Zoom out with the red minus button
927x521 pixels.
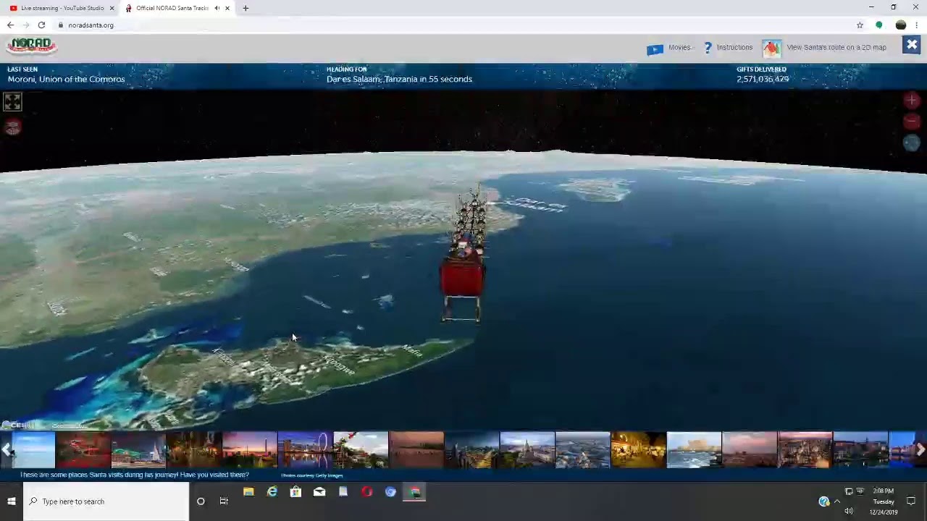(912, 122)
